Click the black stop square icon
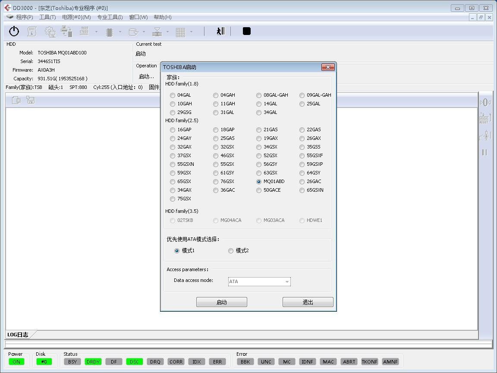This screenshot has height=373, width=497. click(x=247, y=31)
